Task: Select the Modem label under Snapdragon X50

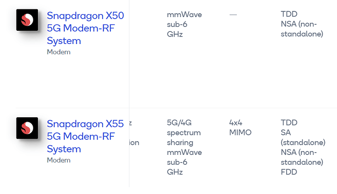Action: pyautogui.click(x=59, y=52)
